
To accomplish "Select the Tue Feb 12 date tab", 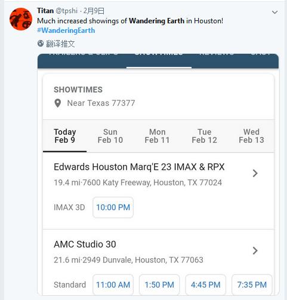I will (204, 136).
